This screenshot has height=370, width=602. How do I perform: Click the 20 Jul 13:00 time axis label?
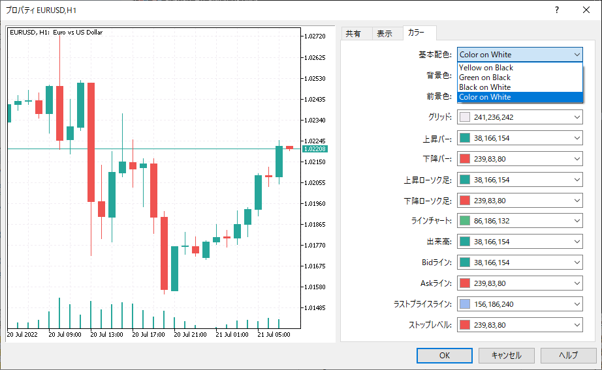106,334
